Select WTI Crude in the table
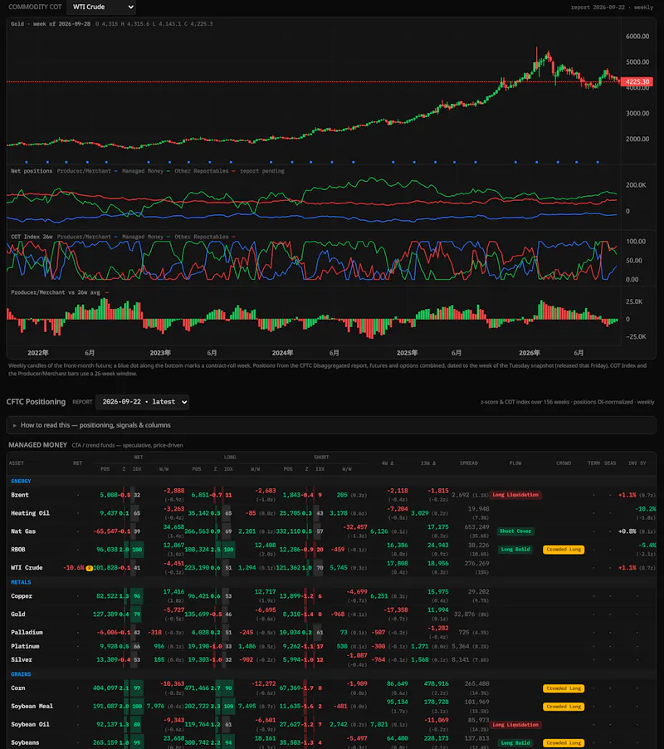The width and height of the screenshot is (664, 749). tap(27, 567)
